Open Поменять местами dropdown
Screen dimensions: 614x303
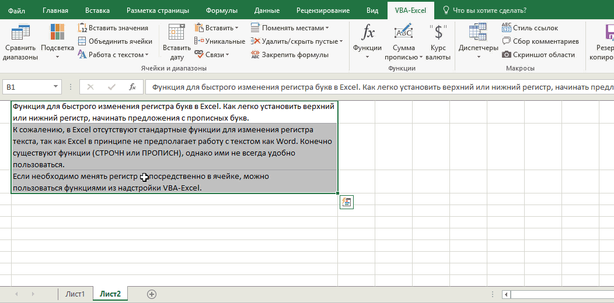click(x=289, y=28)
